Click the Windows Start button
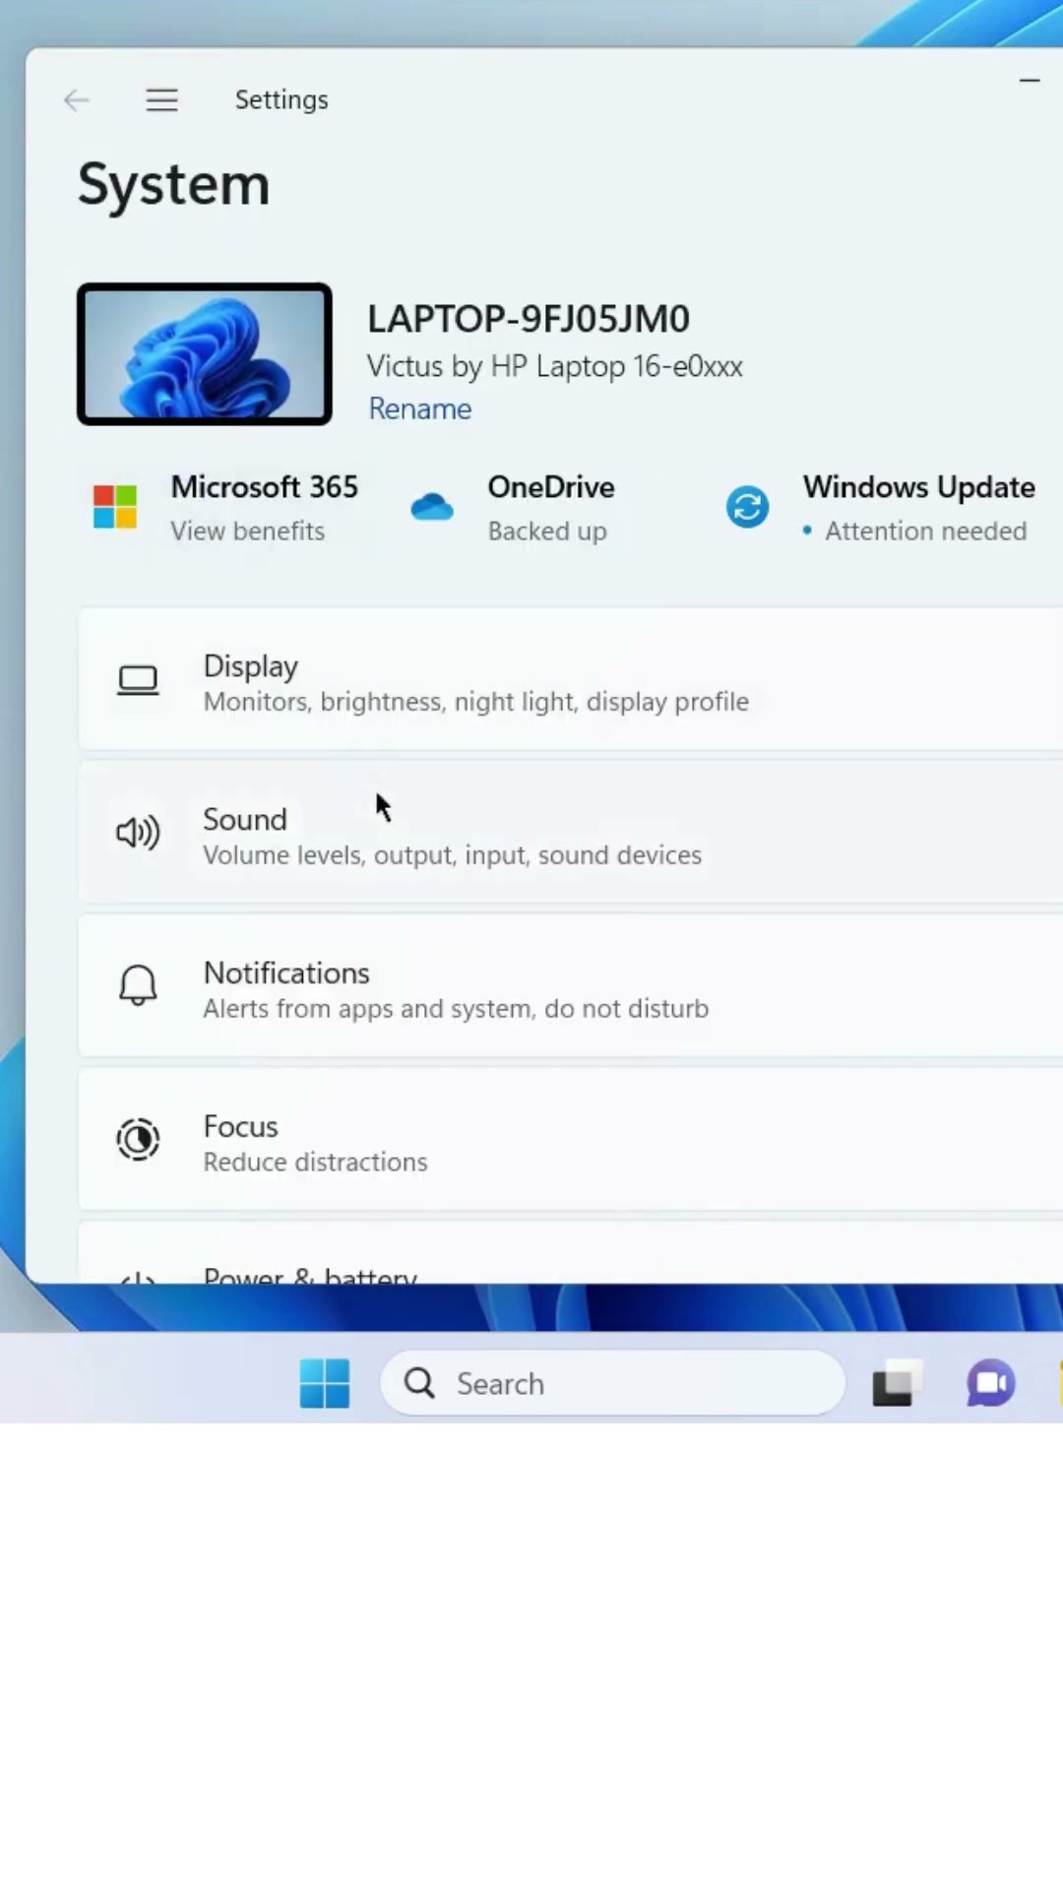The height and width of the screenshot is (1890, 1063). 325,1383
